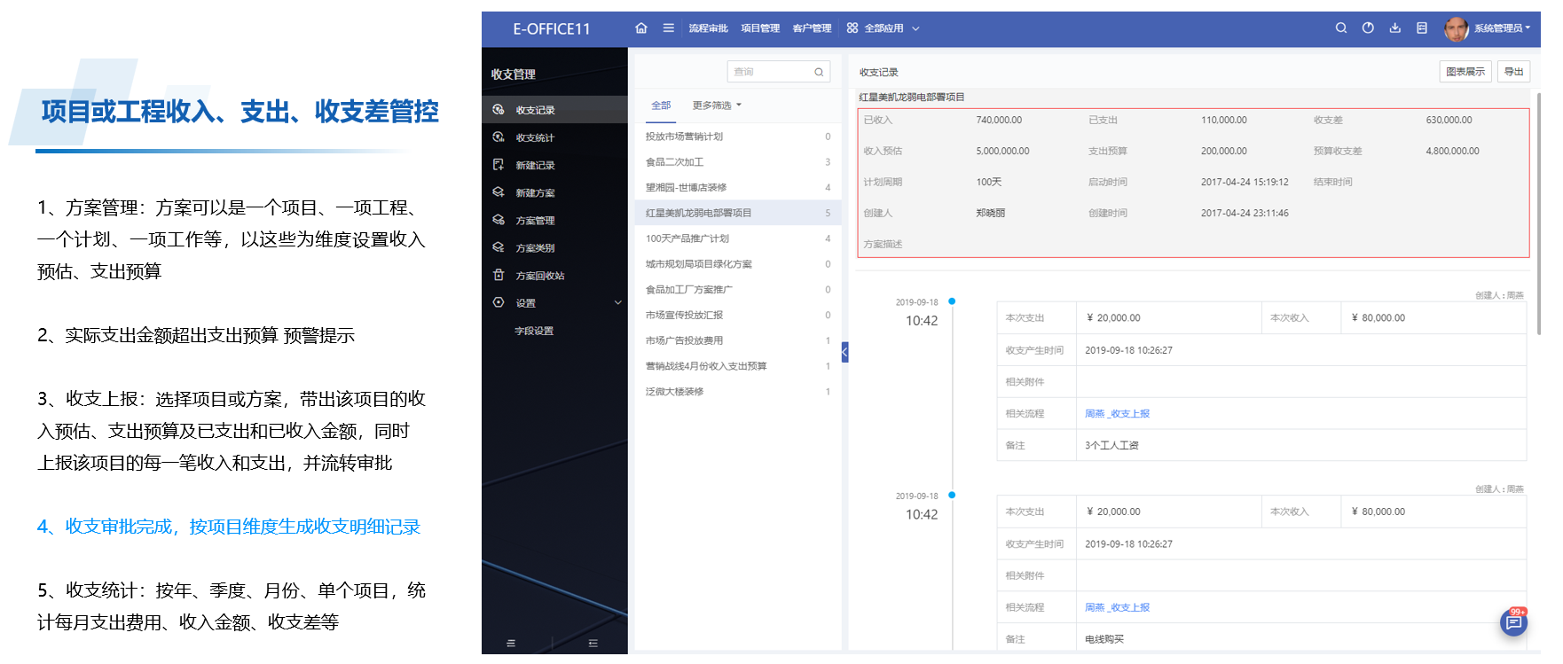Click the 设置 sidebar gear icon
This screenshot has width=1563, height=664.
pyautogui.click(x=499, y=302)
